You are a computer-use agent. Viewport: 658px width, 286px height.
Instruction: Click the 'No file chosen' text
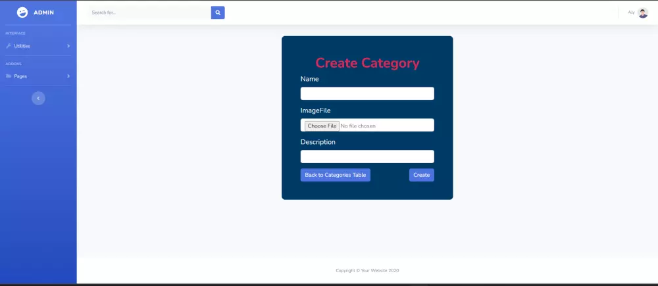358,126
